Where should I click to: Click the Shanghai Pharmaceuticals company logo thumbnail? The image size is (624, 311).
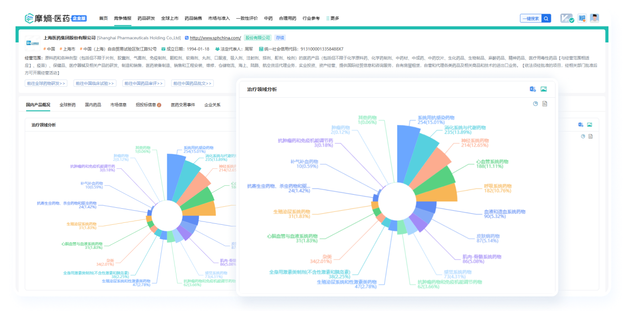[32, 42]
